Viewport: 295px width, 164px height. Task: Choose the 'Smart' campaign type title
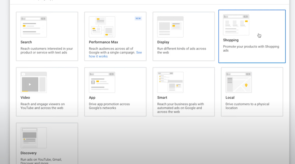(x=162, y=98)
